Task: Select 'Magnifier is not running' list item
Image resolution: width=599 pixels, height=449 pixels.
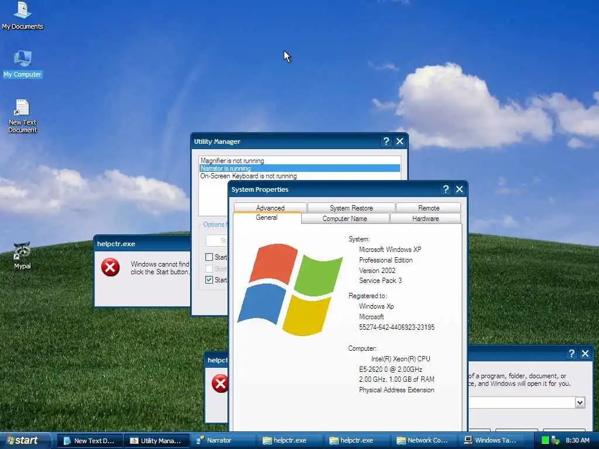Action: click(x=299, y=161)
